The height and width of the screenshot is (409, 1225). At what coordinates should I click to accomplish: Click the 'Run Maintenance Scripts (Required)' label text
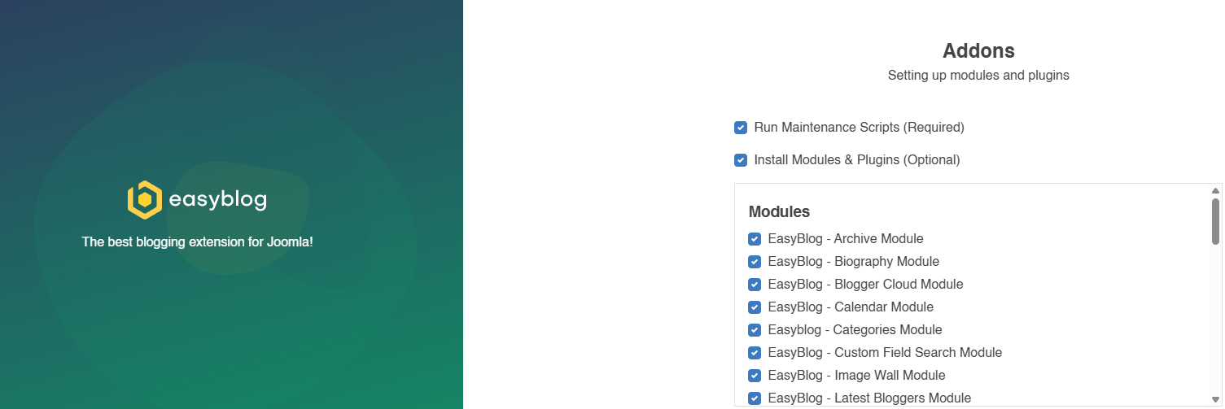(x=859, y=128)
